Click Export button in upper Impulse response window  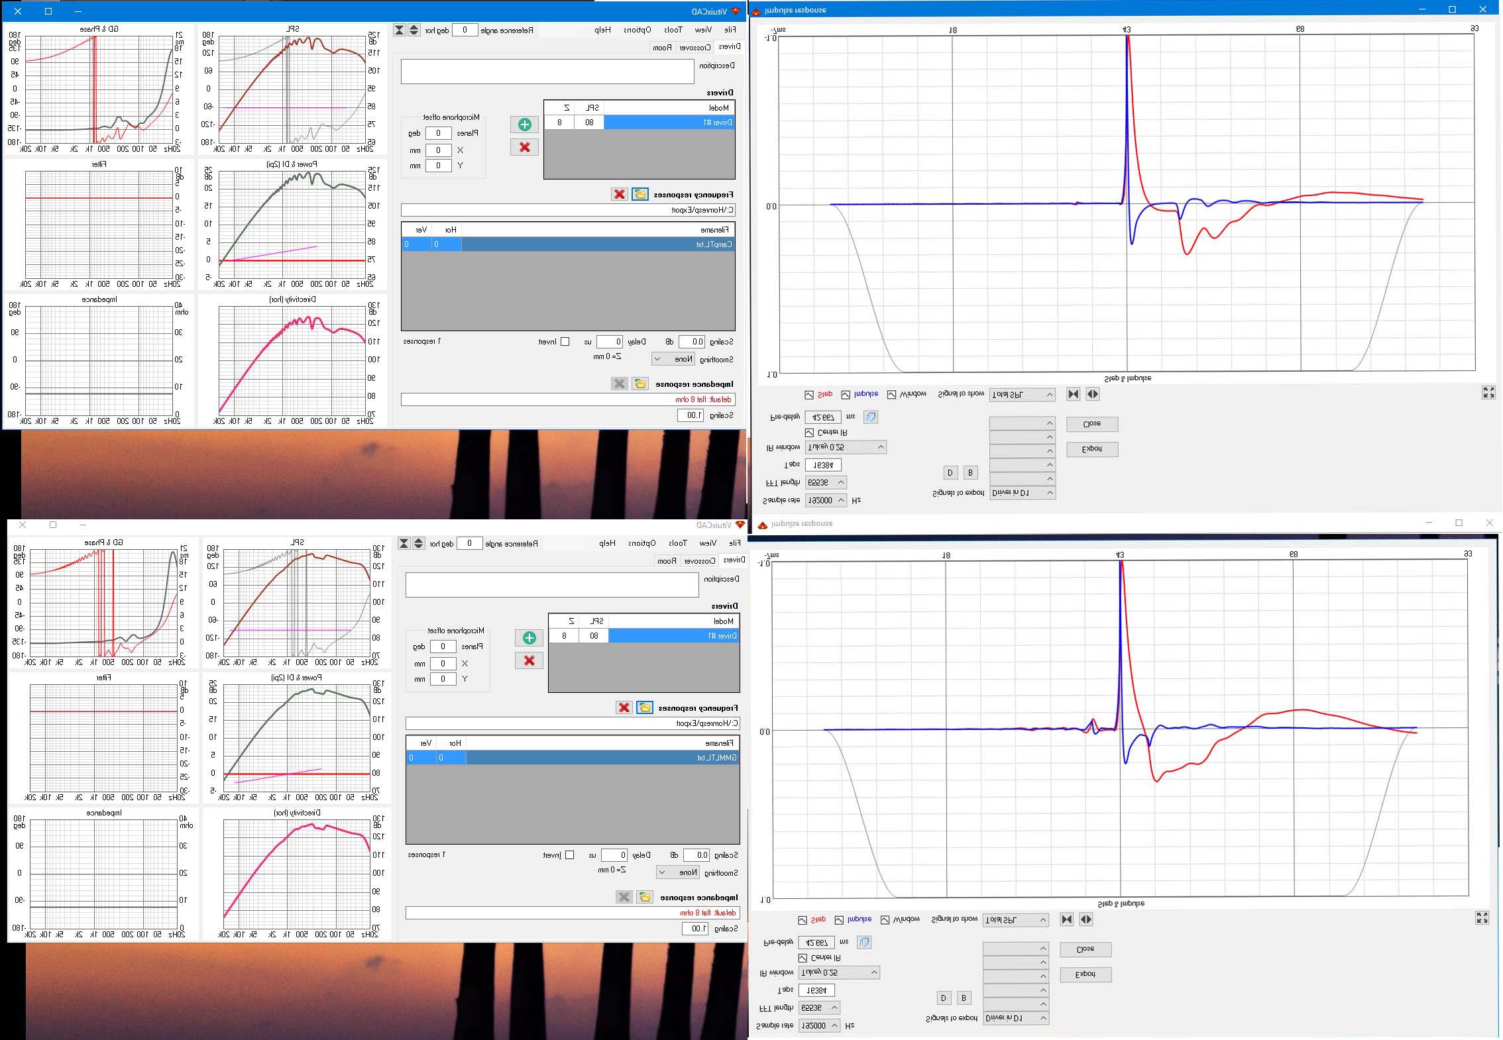tap(1092, 449)
